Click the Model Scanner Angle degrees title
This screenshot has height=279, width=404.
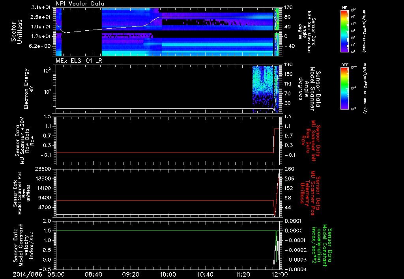click(x=309, y=89)
